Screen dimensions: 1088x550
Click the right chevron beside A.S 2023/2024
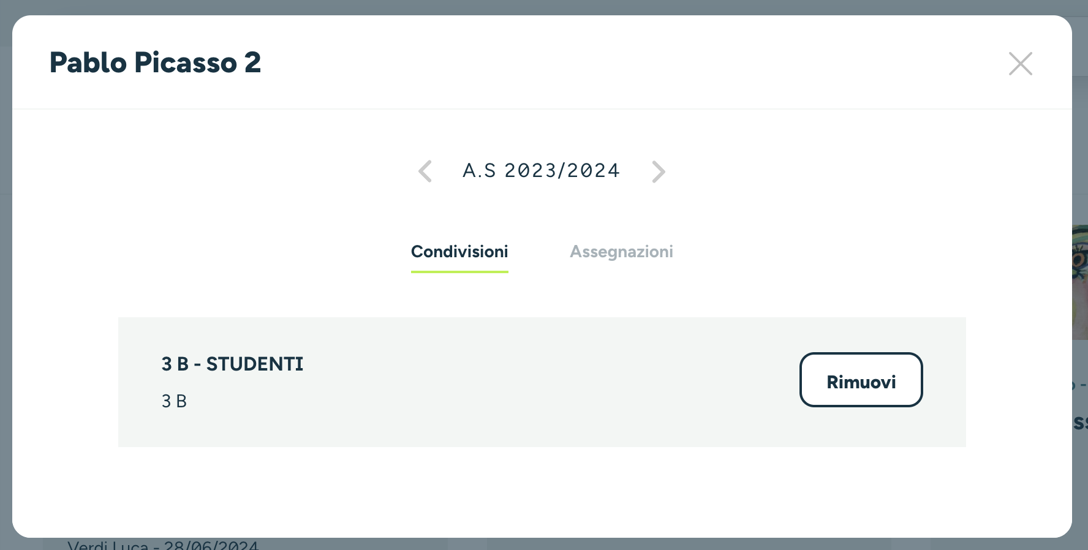(659, 171)
